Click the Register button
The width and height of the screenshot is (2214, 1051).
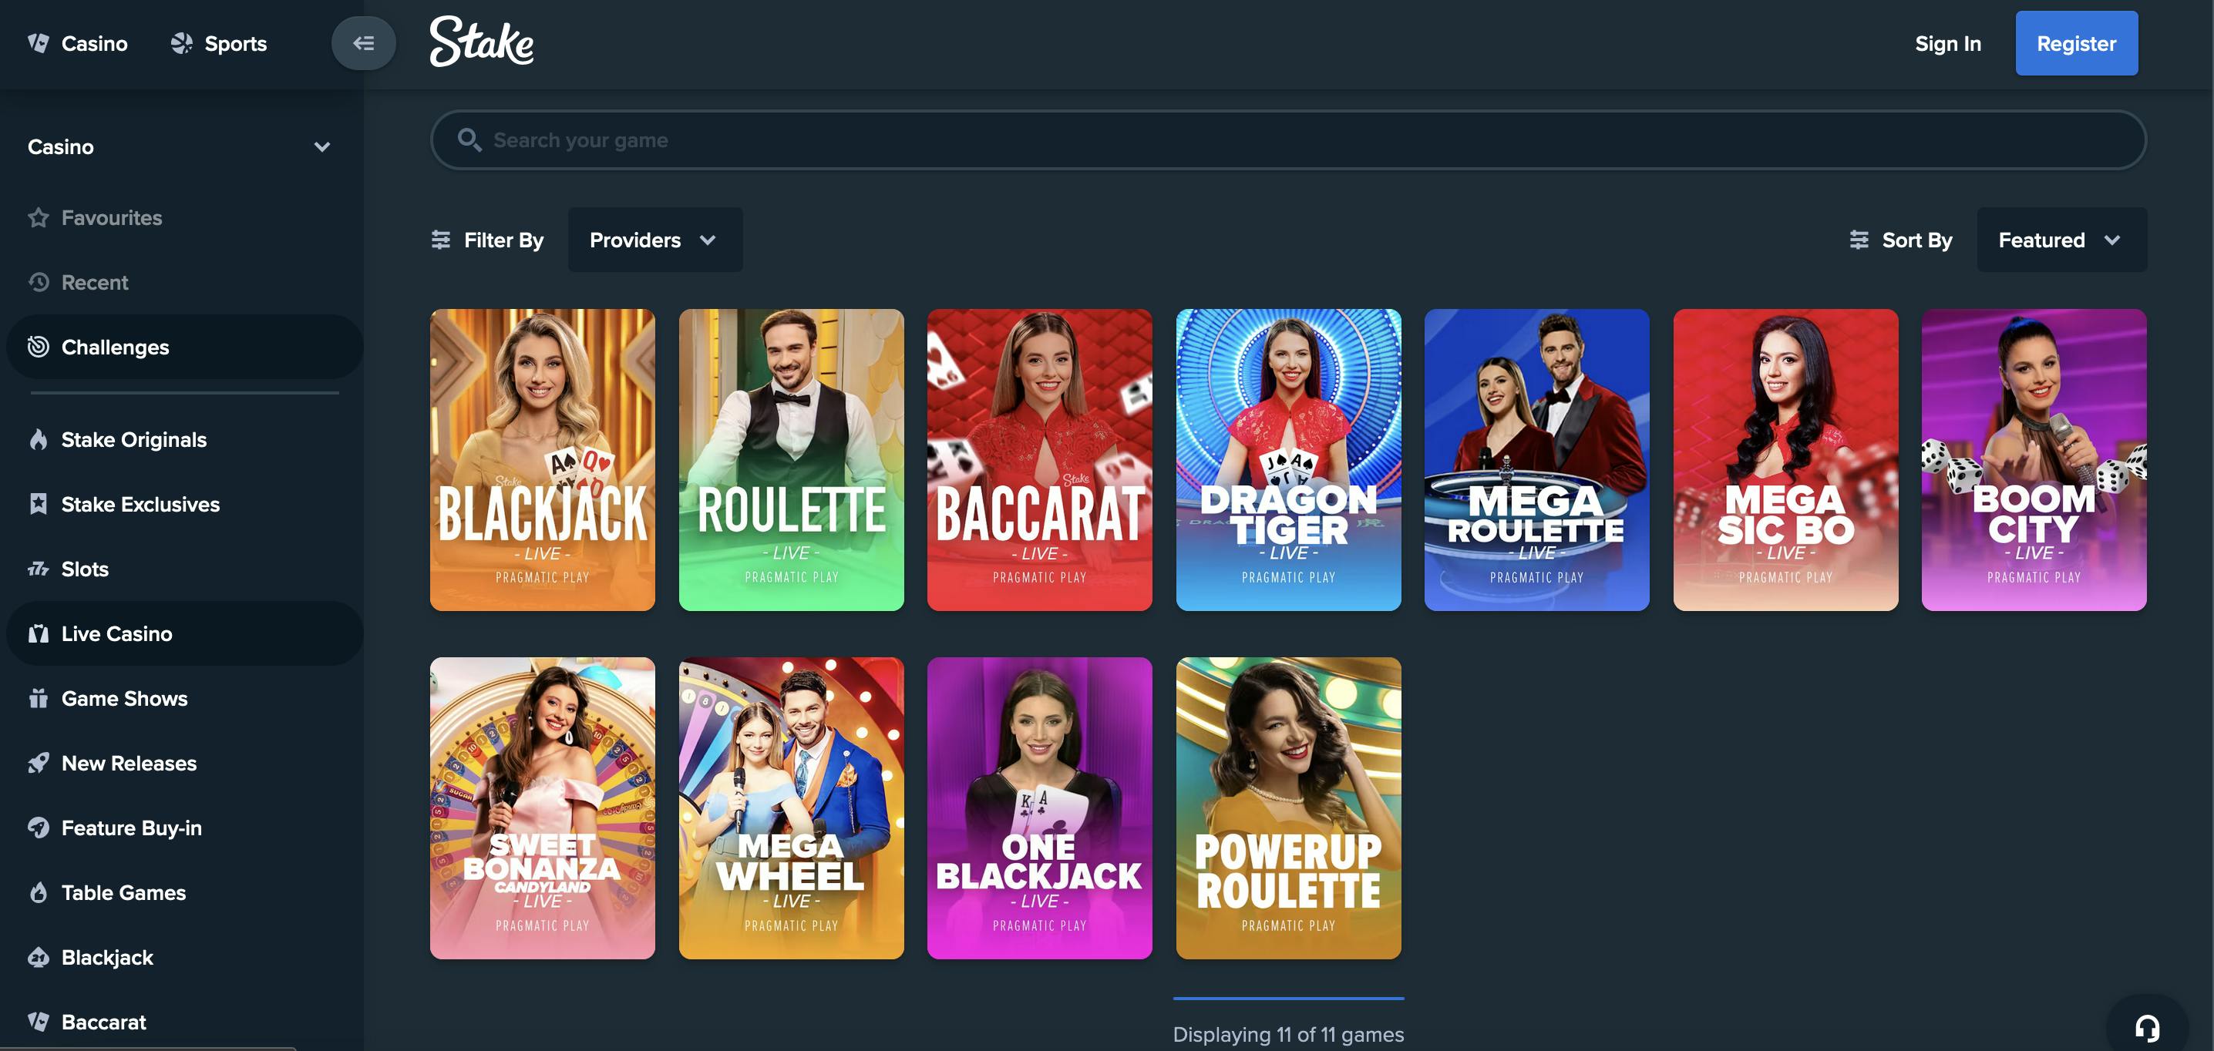click(2075, 43)
